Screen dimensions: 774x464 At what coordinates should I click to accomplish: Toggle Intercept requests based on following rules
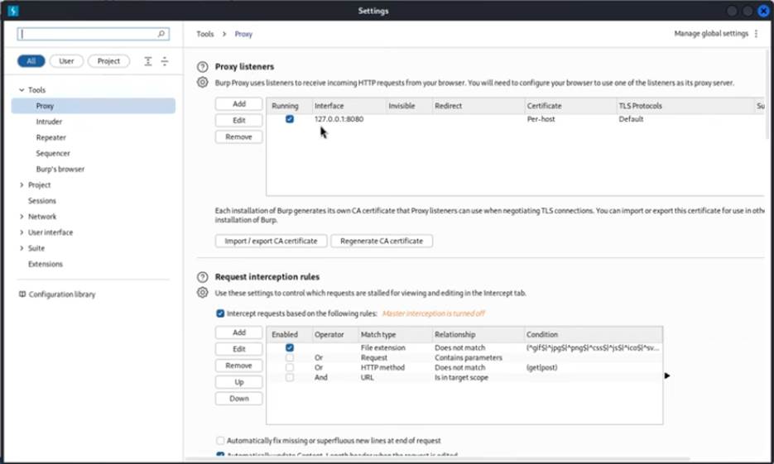220,313
